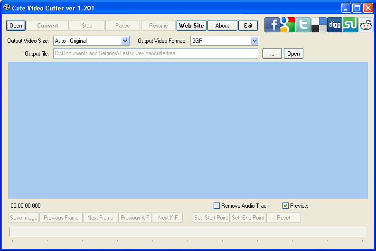This screenshot has height=251, width=376.
Task: Click the film reel title bar icon
Action: tap(7, 8)
